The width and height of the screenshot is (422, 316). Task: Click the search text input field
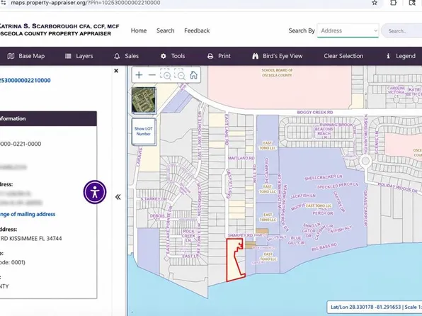point(401,31)
